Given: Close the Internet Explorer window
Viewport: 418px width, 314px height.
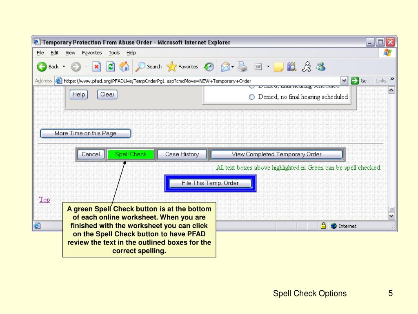Looking at the screenshot, I should tap(390, 42).
